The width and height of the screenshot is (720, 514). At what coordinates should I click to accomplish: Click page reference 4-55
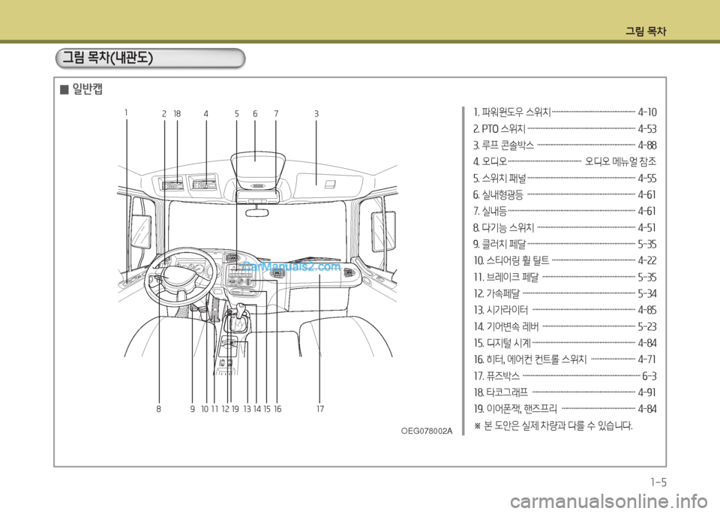(647, 179)
